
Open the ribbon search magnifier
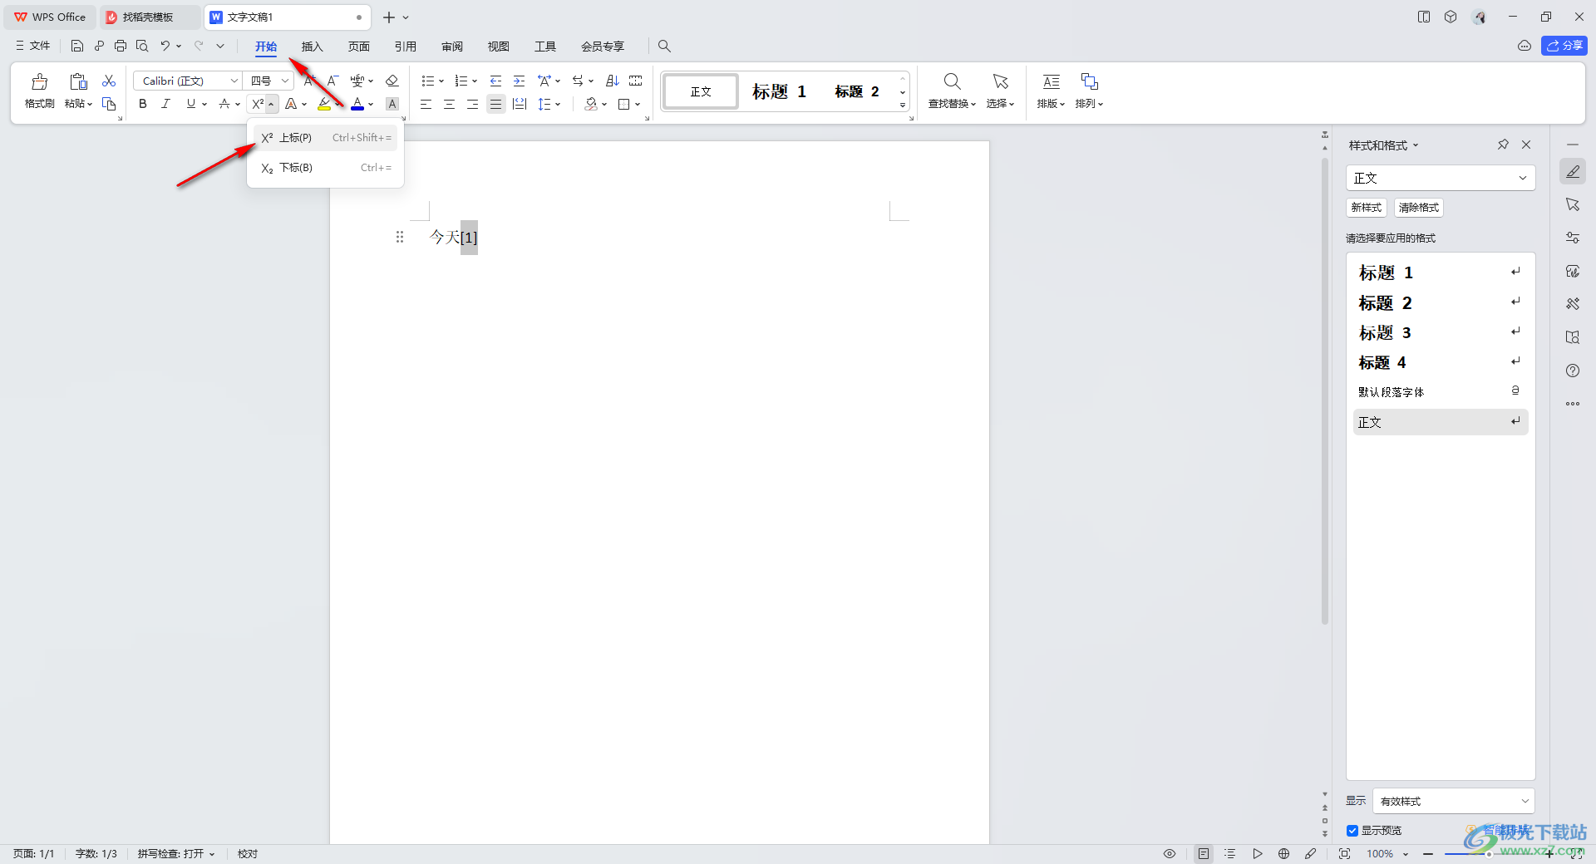[x=664, y=46]
